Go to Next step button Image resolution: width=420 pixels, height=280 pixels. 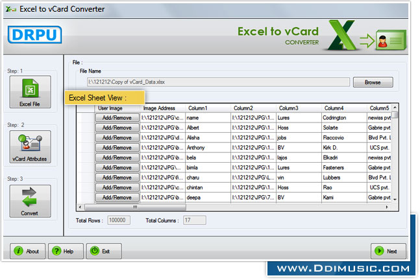coord(388,251)
